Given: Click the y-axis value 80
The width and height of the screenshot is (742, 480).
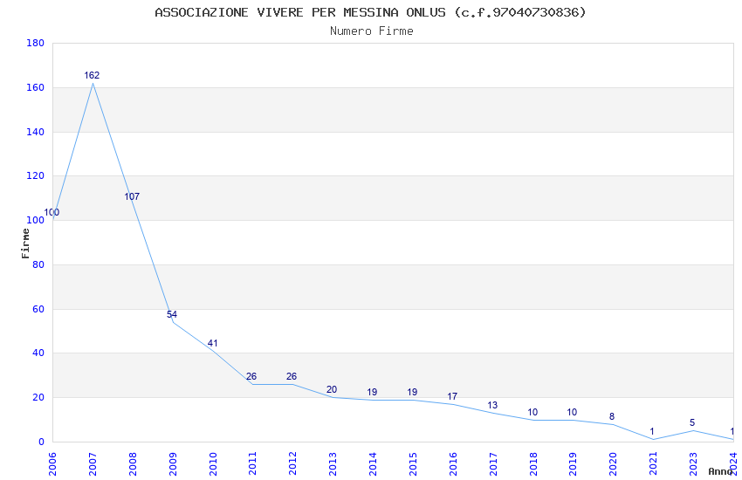Looking at the screenshot, I should click(38, 264).
